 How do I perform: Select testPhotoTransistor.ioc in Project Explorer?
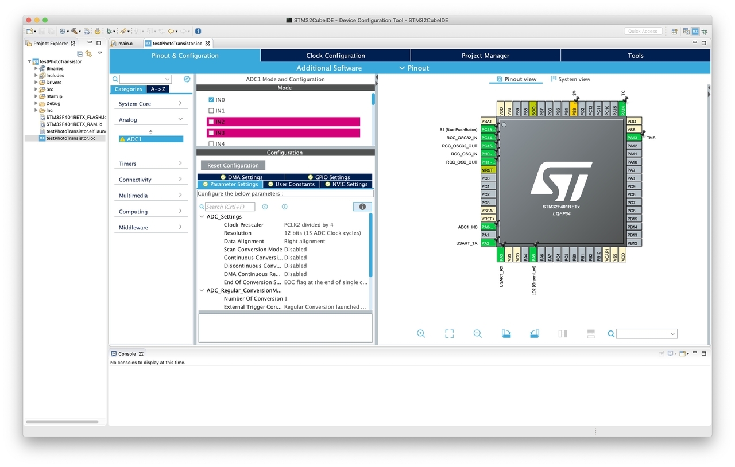71,138
